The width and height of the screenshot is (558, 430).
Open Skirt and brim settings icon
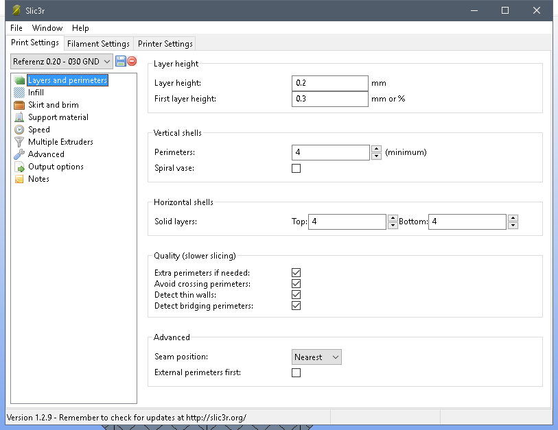19,105
